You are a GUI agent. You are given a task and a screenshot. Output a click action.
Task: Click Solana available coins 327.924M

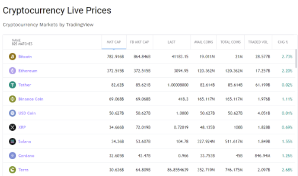pos(206,142)
